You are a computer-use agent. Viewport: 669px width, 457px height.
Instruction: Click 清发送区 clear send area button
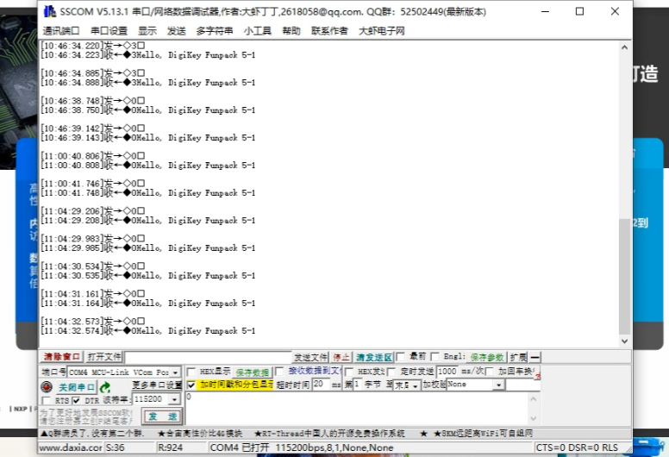(x=374, y=357)
